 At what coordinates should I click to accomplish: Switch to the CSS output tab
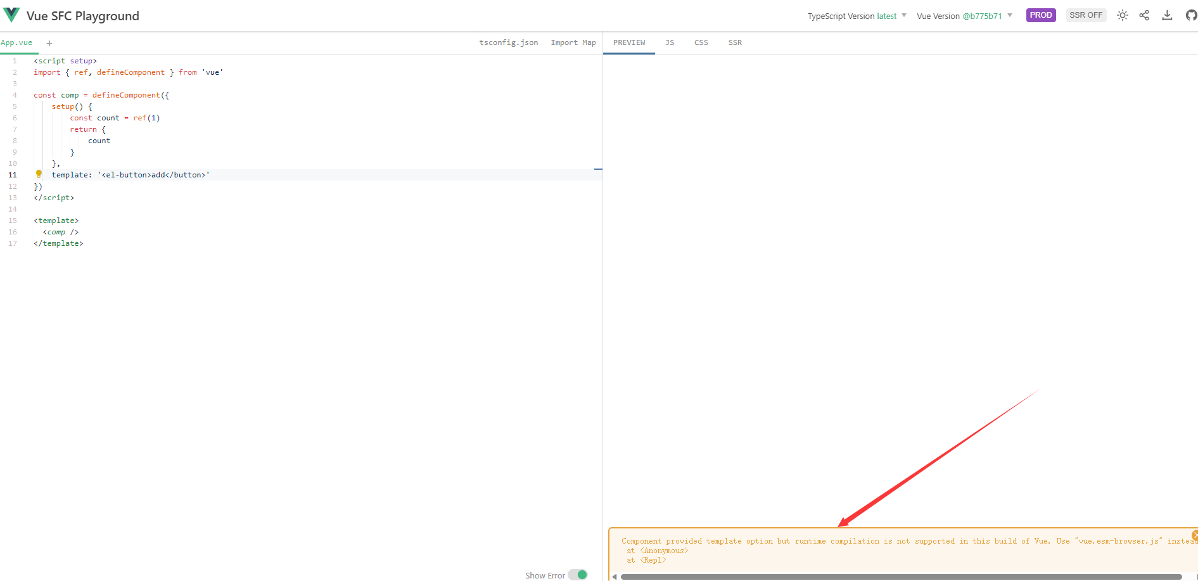pos(701,42)
